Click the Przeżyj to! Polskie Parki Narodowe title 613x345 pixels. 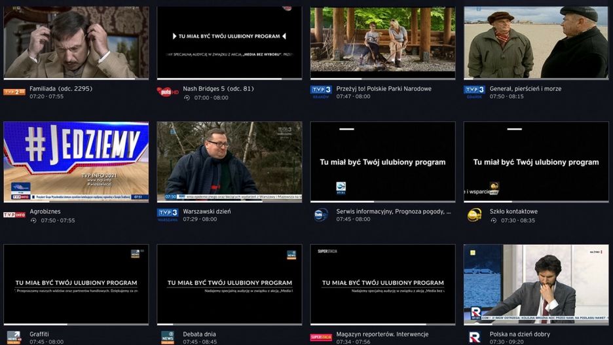pyautogui.click(x=384, y=88)
